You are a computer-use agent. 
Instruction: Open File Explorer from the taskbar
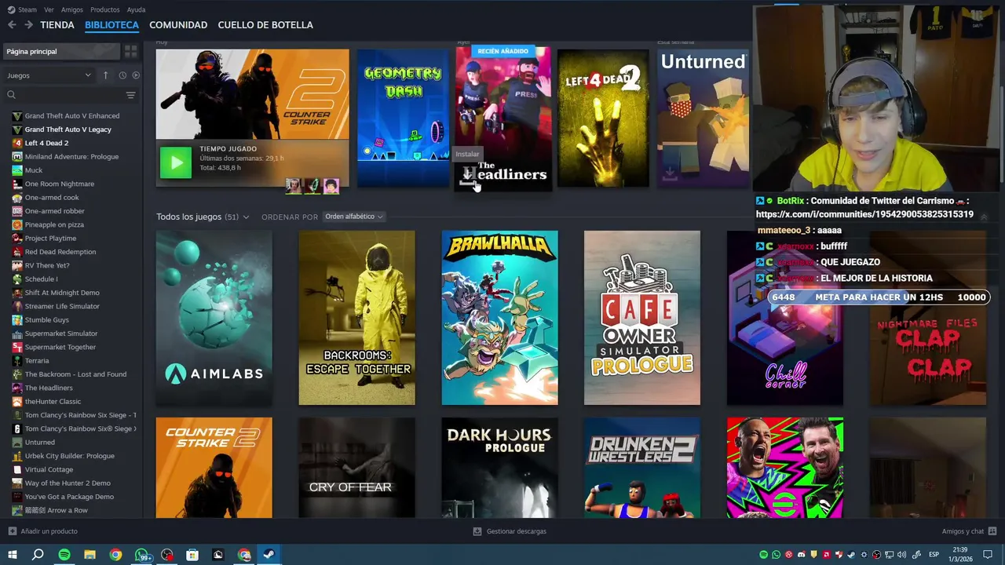point(90,555)
